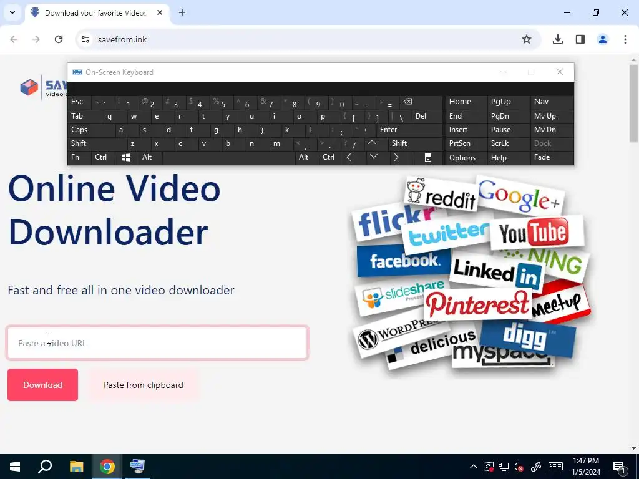Click On-Screen Keyboard app icon on taskbar

(137, 467)
